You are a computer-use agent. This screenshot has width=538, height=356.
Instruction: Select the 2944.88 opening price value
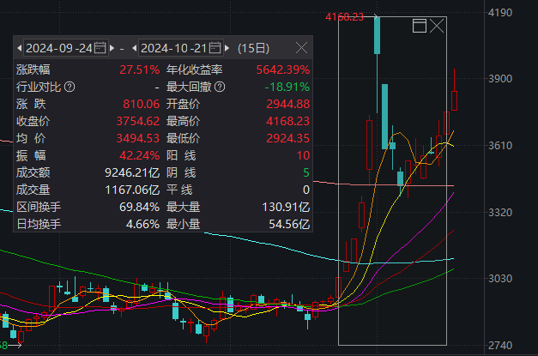click(x=288, y=104)
